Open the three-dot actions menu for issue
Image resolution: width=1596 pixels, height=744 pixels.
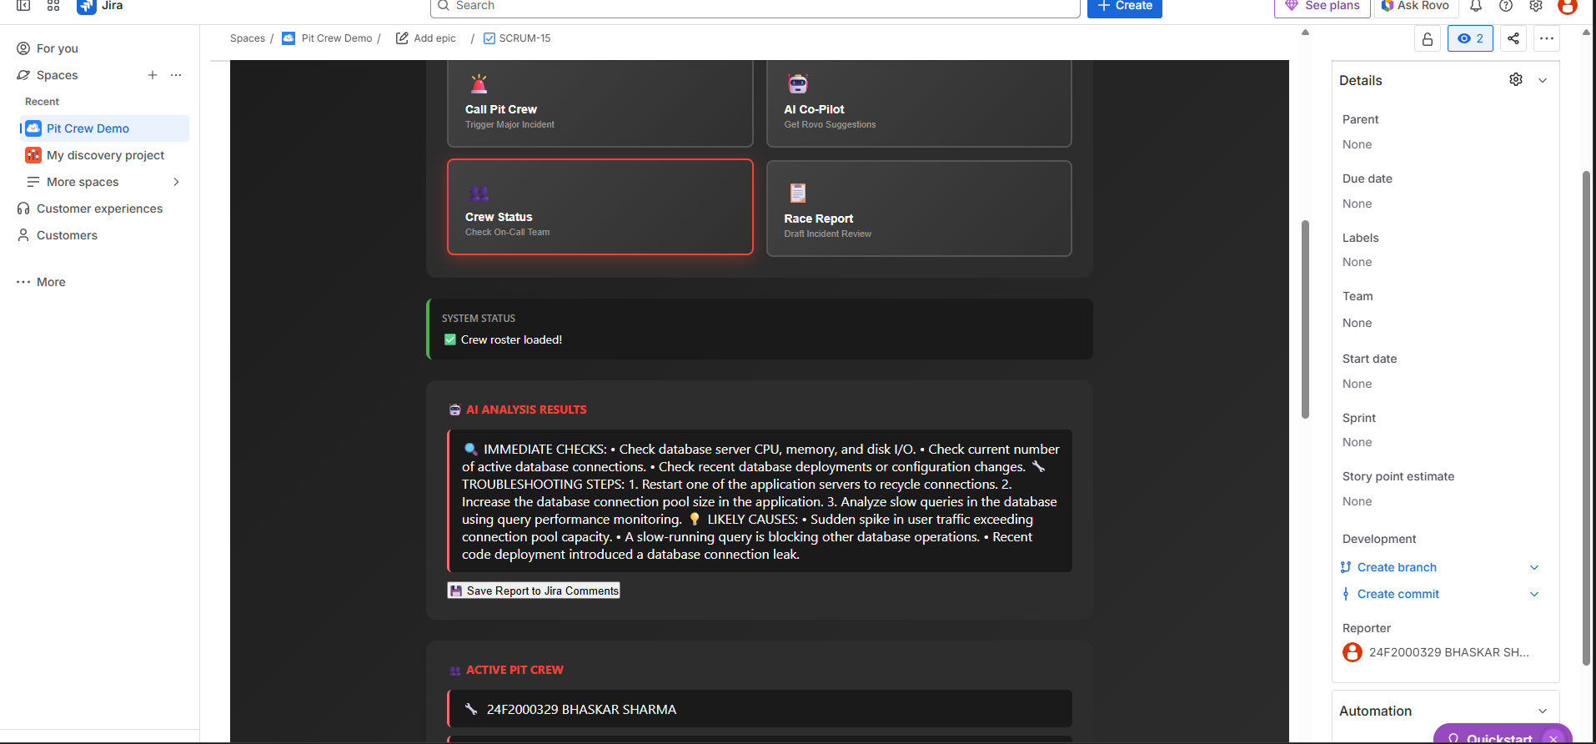pos(1547,38)
